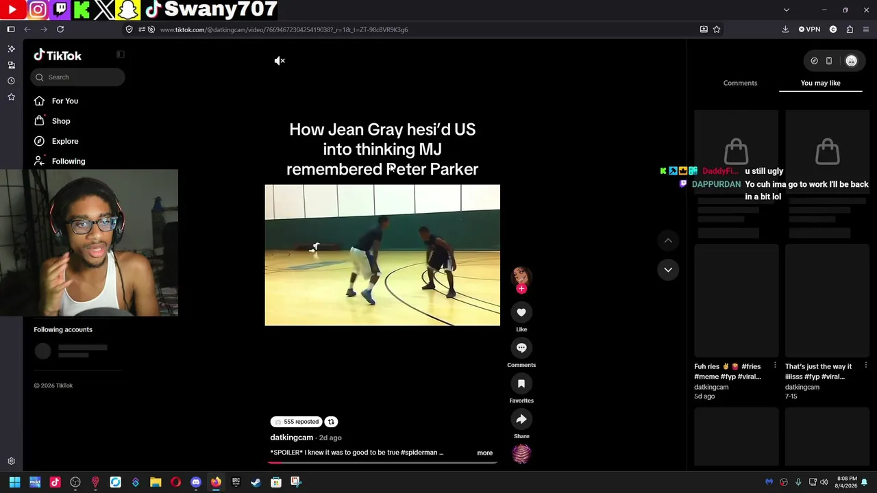877x493 pixels.
Task: Like the Jean Gray video
Action: pyautogui.click(x=521, y=312)
